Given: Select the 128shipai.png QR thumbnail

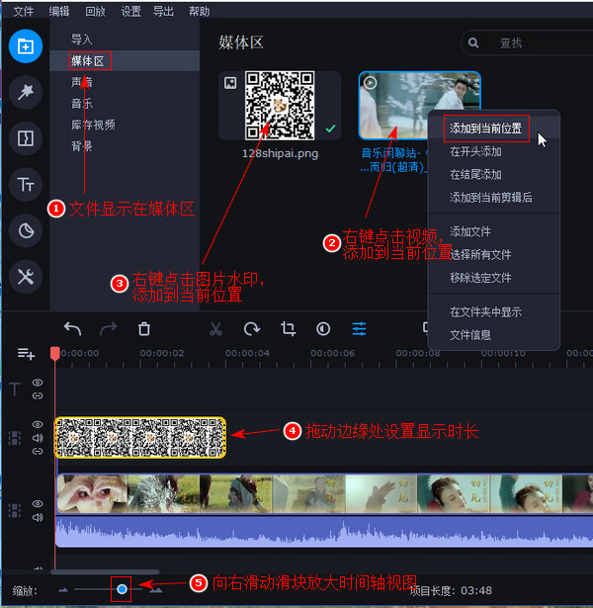Looking at the screenshot, I should point(280,105).
